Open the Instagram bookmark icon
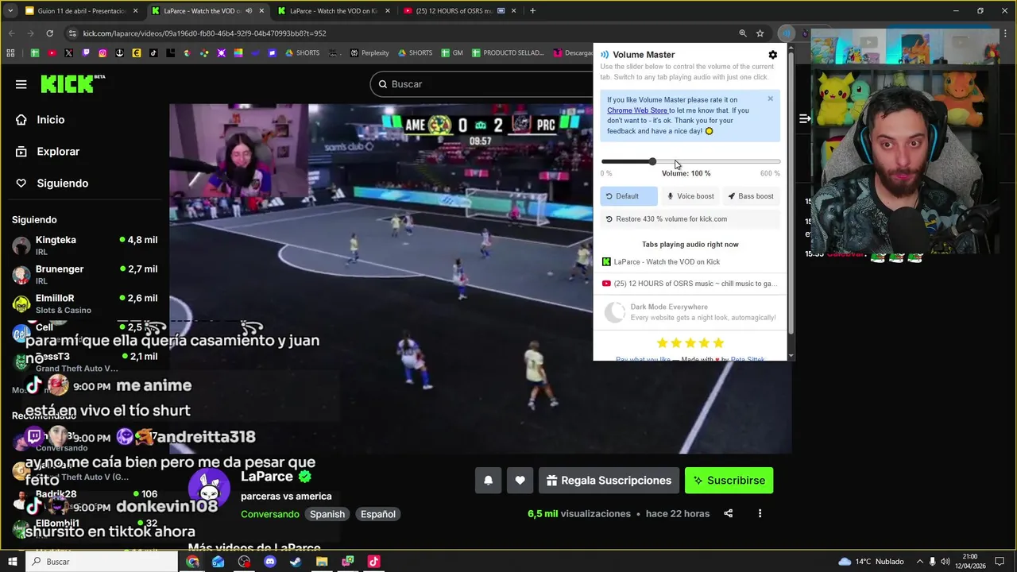 point(102,53)
